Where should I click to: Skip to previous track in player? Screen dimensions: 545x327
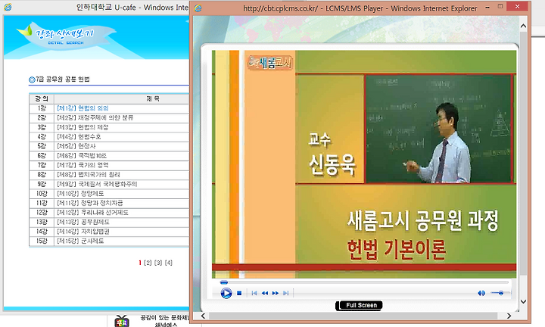coord(254,293)
